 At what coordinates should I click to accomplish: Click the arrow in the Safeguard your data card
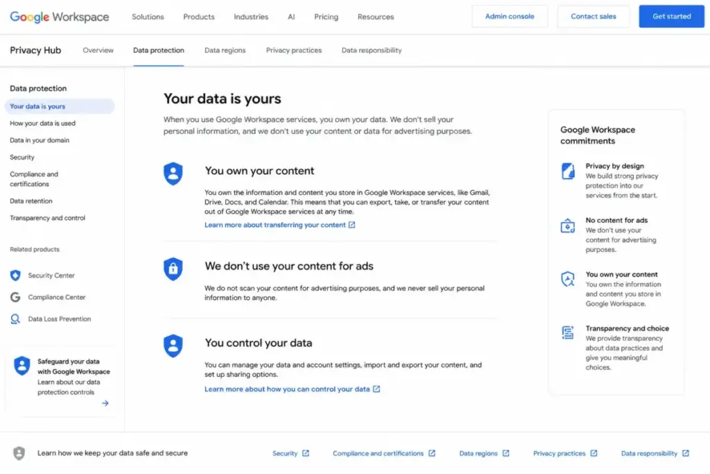coord(105,403)
